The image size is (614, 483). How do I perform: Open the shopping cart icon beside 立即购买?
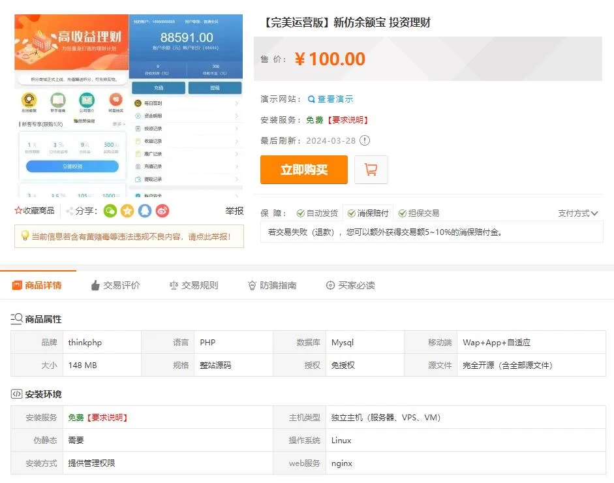371,169
